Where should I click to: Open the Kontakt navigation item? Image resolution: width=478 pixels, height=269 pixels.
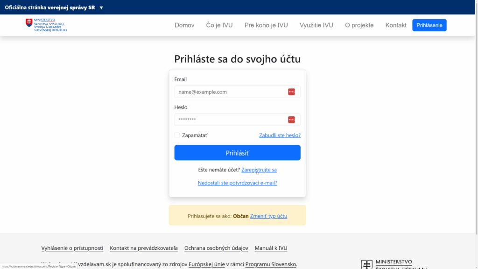[x=395, y=25]
